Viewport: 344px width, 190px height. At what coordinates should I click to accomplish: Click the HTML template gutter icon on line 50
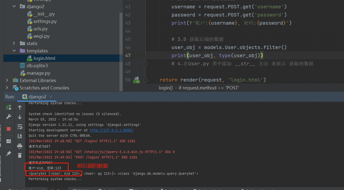pos(137,80)
